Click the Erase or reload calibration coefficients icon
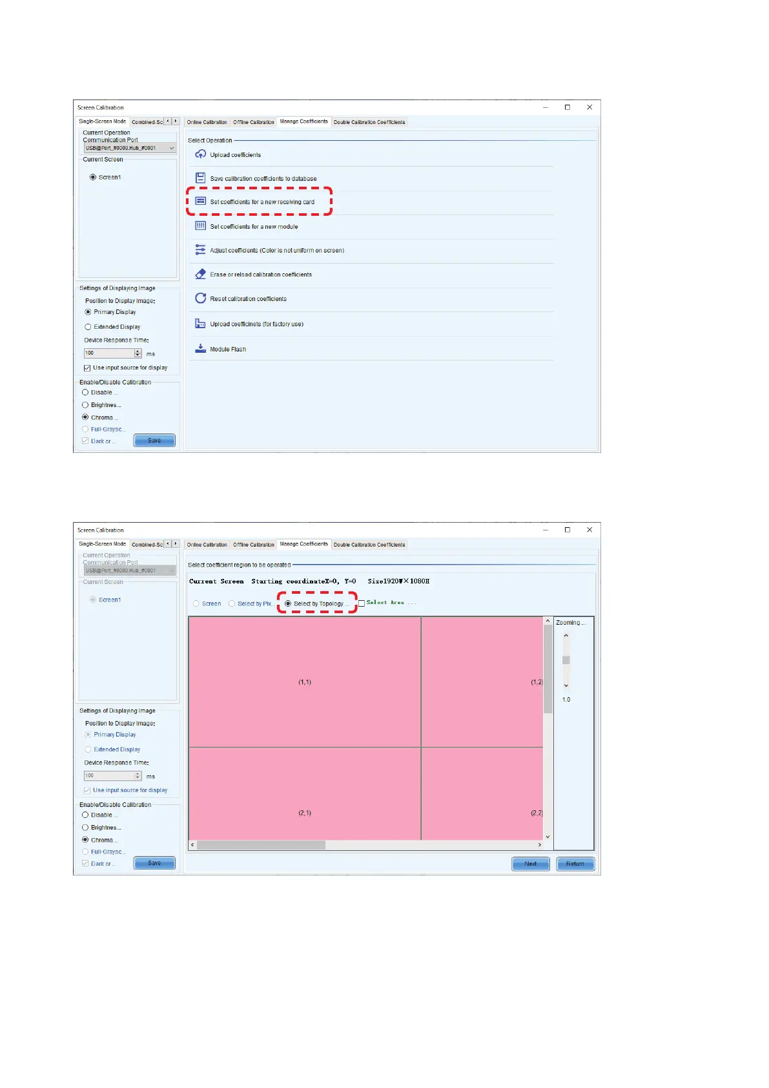The height and width of the screenshot is (1088, 769). pyautogui.click(x=201, y=274)
